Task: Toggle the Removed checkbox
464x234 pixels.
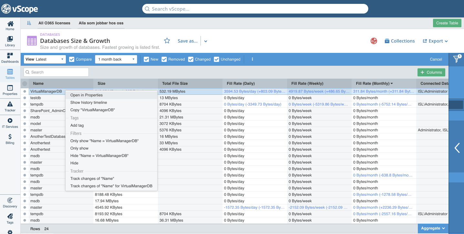Action: tap(164, 59)
